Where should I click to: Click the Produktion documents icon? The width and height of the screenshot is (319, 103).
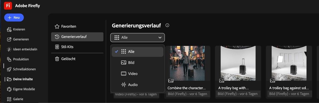point(9,59)
